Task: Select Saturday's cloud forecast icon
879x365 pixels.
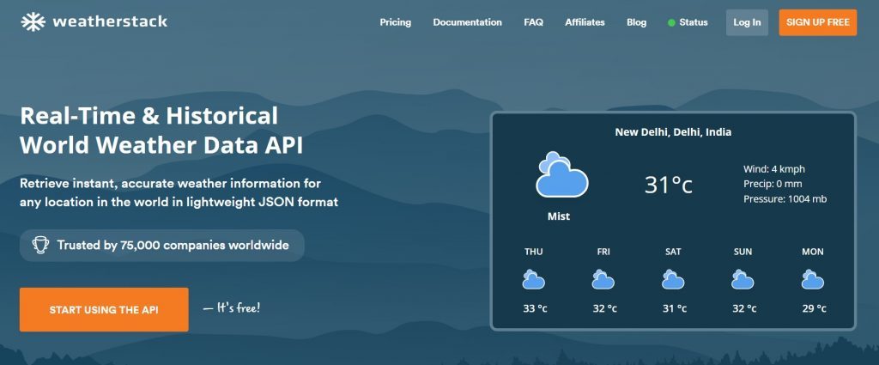Action: (x=673, y=279)
